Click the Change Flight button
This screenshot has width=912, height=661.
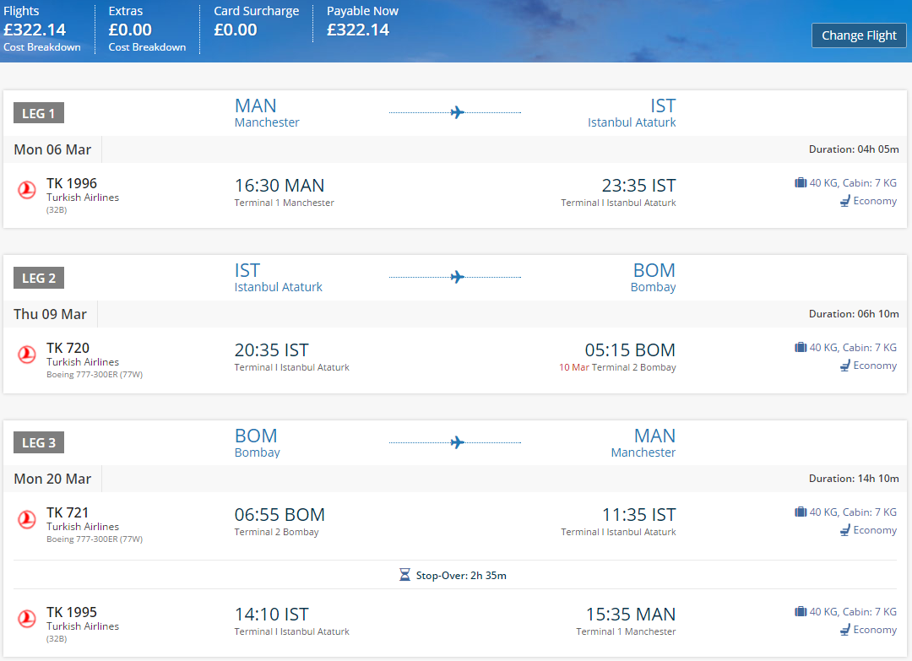click(859, 35)
